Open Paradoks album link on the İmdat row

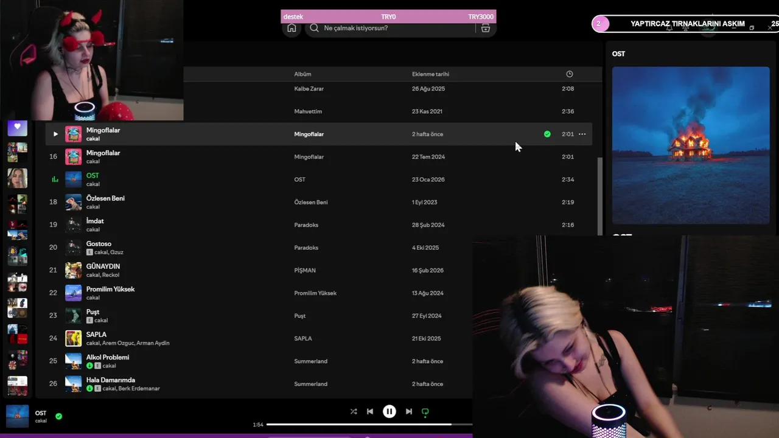[x=306, y=225]
